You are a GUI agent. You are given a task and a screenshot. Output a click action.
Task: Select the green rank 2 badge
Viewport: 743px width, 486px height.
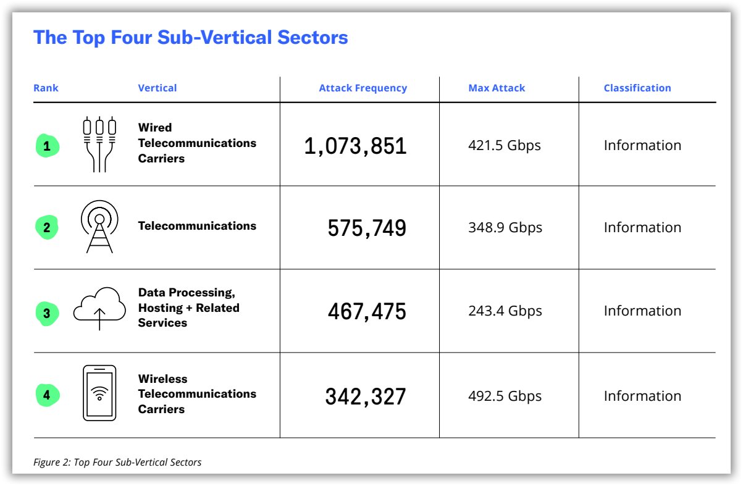47,227
